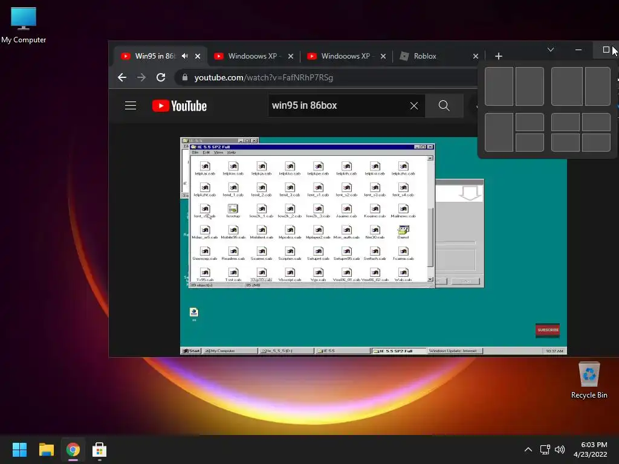Click Vbscript.cab file in video window
619x464 pixels.
(x=290, y=275)
